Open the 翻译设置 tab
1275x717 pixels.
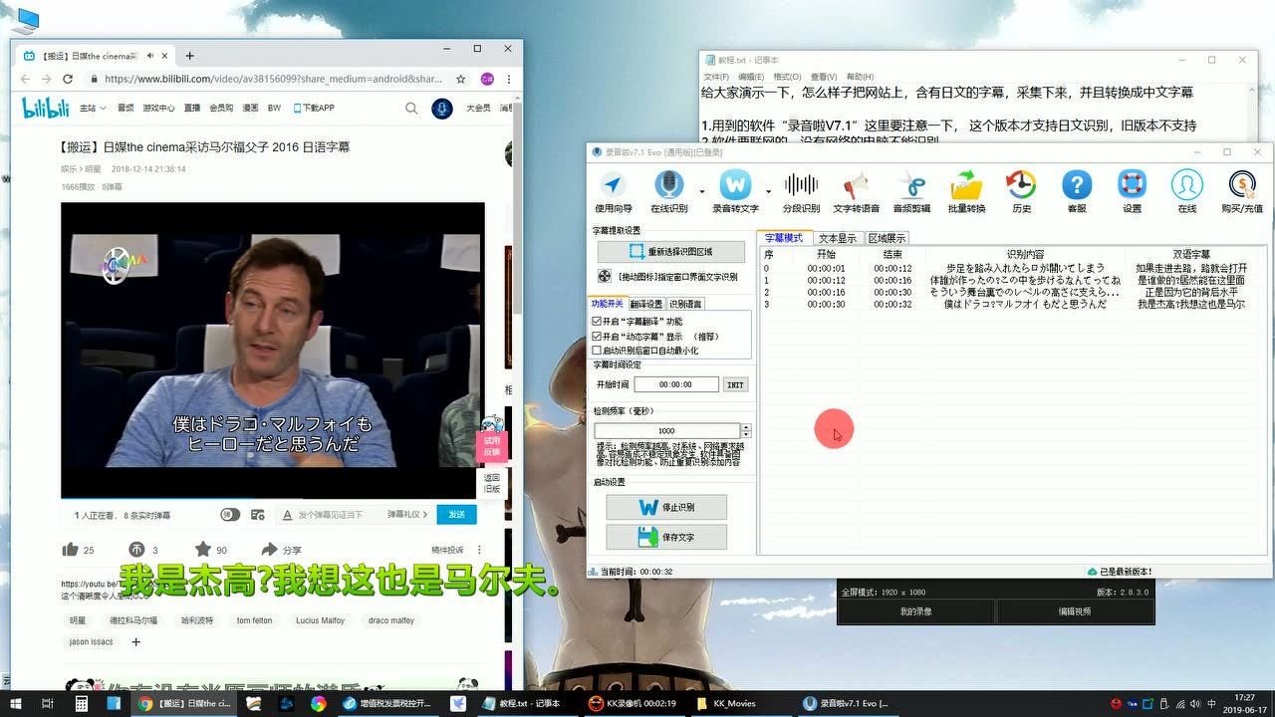click(x=645, y=304)
